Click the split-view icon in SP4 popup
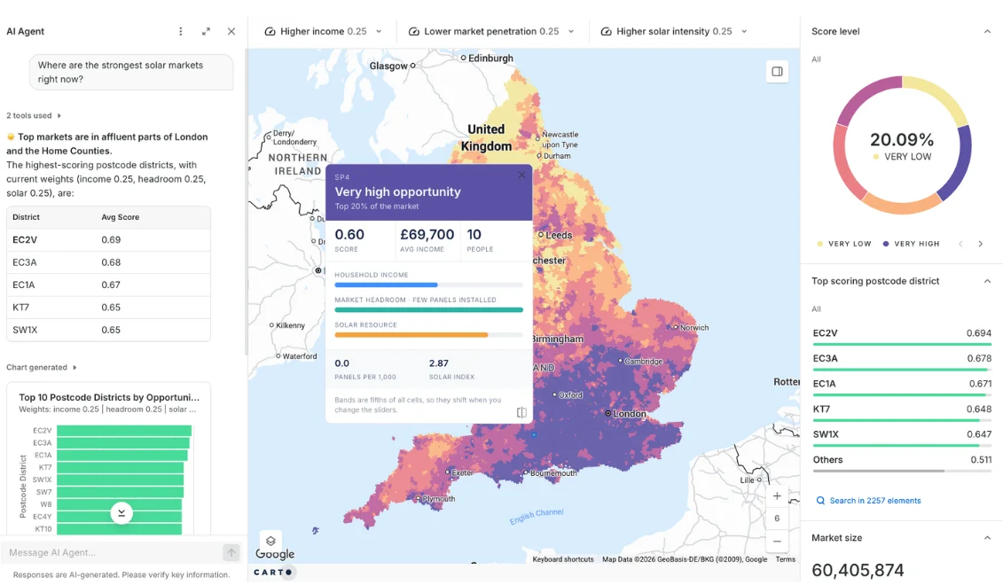 tap(522, 412)
